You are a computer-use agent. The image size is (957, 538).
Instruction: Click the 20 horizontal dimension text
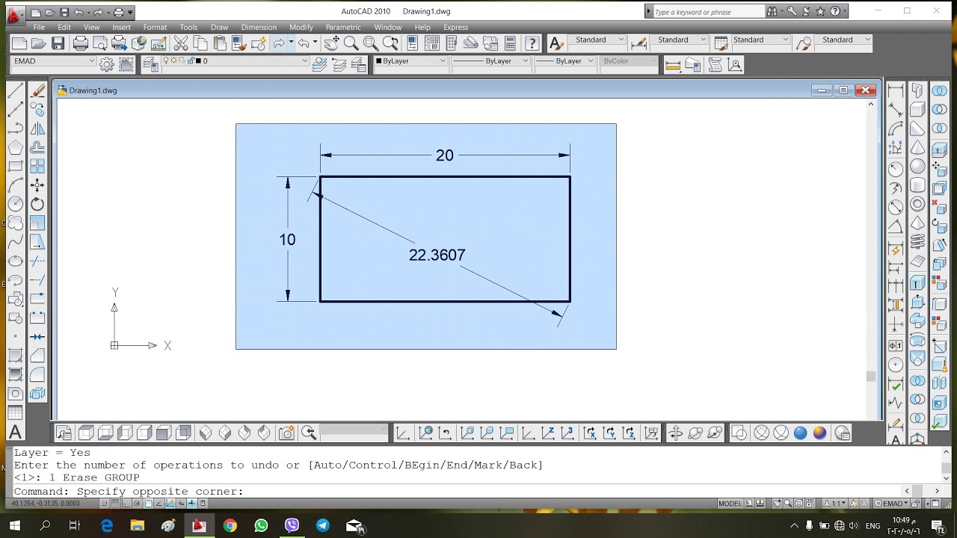coord(445,155)
